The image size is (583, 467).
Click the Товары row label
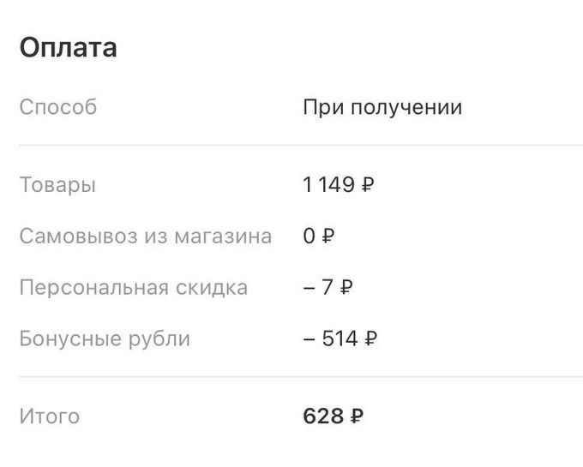point(57,185)
